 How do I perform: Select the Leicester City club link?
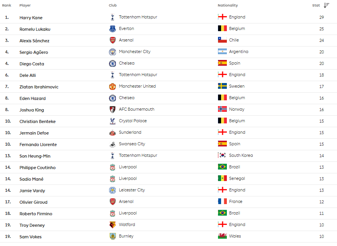132,190
